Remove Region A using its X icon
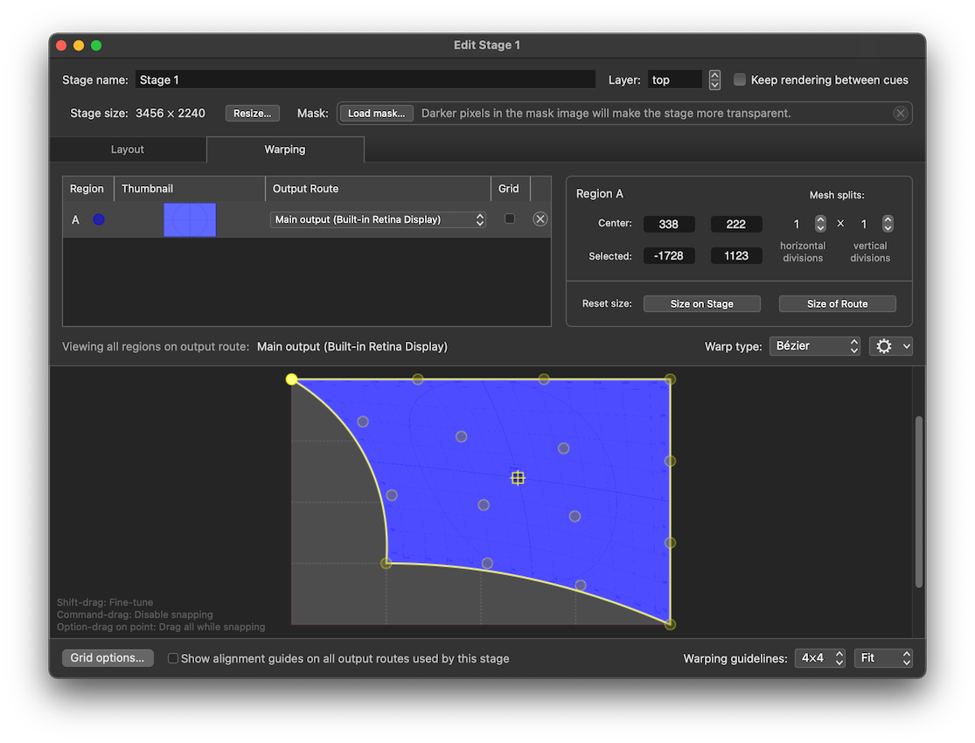 [x=540, y=219]
